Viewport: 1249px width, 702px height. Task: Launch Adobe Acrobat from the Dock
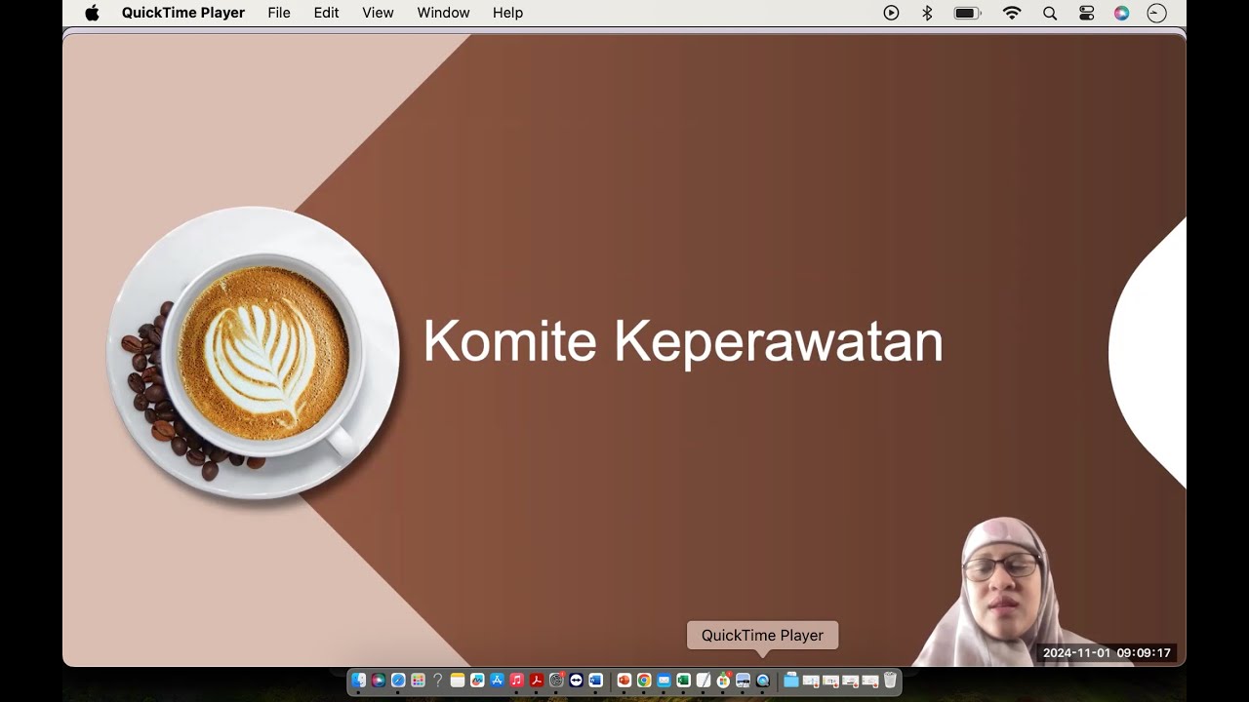537,681
